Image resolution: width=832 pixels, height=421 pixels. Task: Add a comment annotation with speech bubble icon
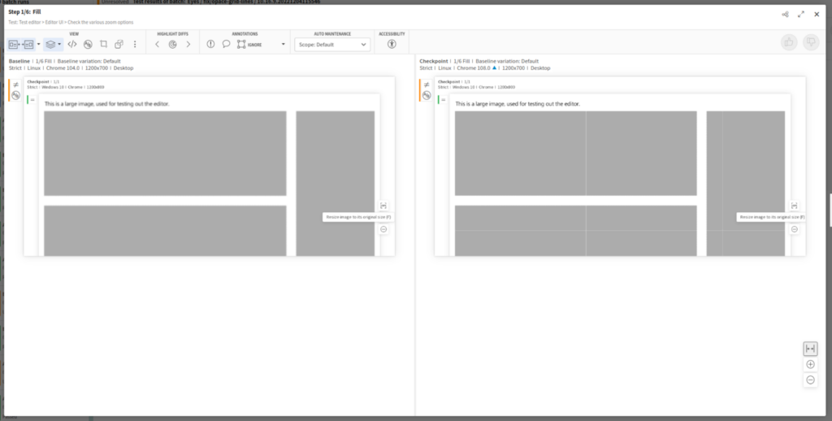click(x=226, y=44)
